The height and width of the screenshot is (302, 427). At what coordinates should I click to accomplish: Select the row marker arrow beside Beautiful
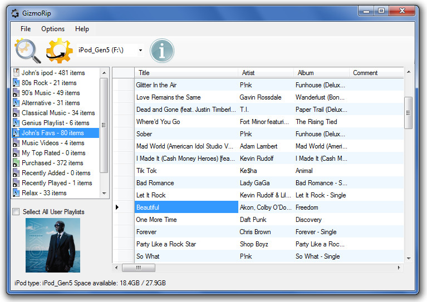[x=117, y=207]
